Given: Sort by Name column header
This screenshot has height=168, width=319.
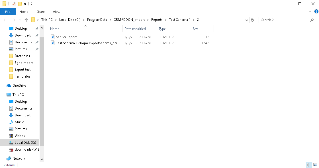Looking at the screenshot, I should 86,29.
